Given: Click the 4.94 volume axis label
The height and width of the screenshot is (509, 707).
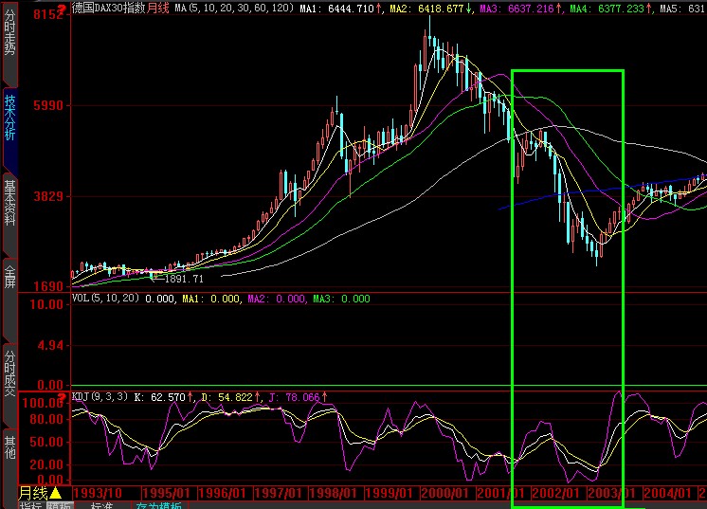Looking at the screenshot, I should (x=49, y=346).
